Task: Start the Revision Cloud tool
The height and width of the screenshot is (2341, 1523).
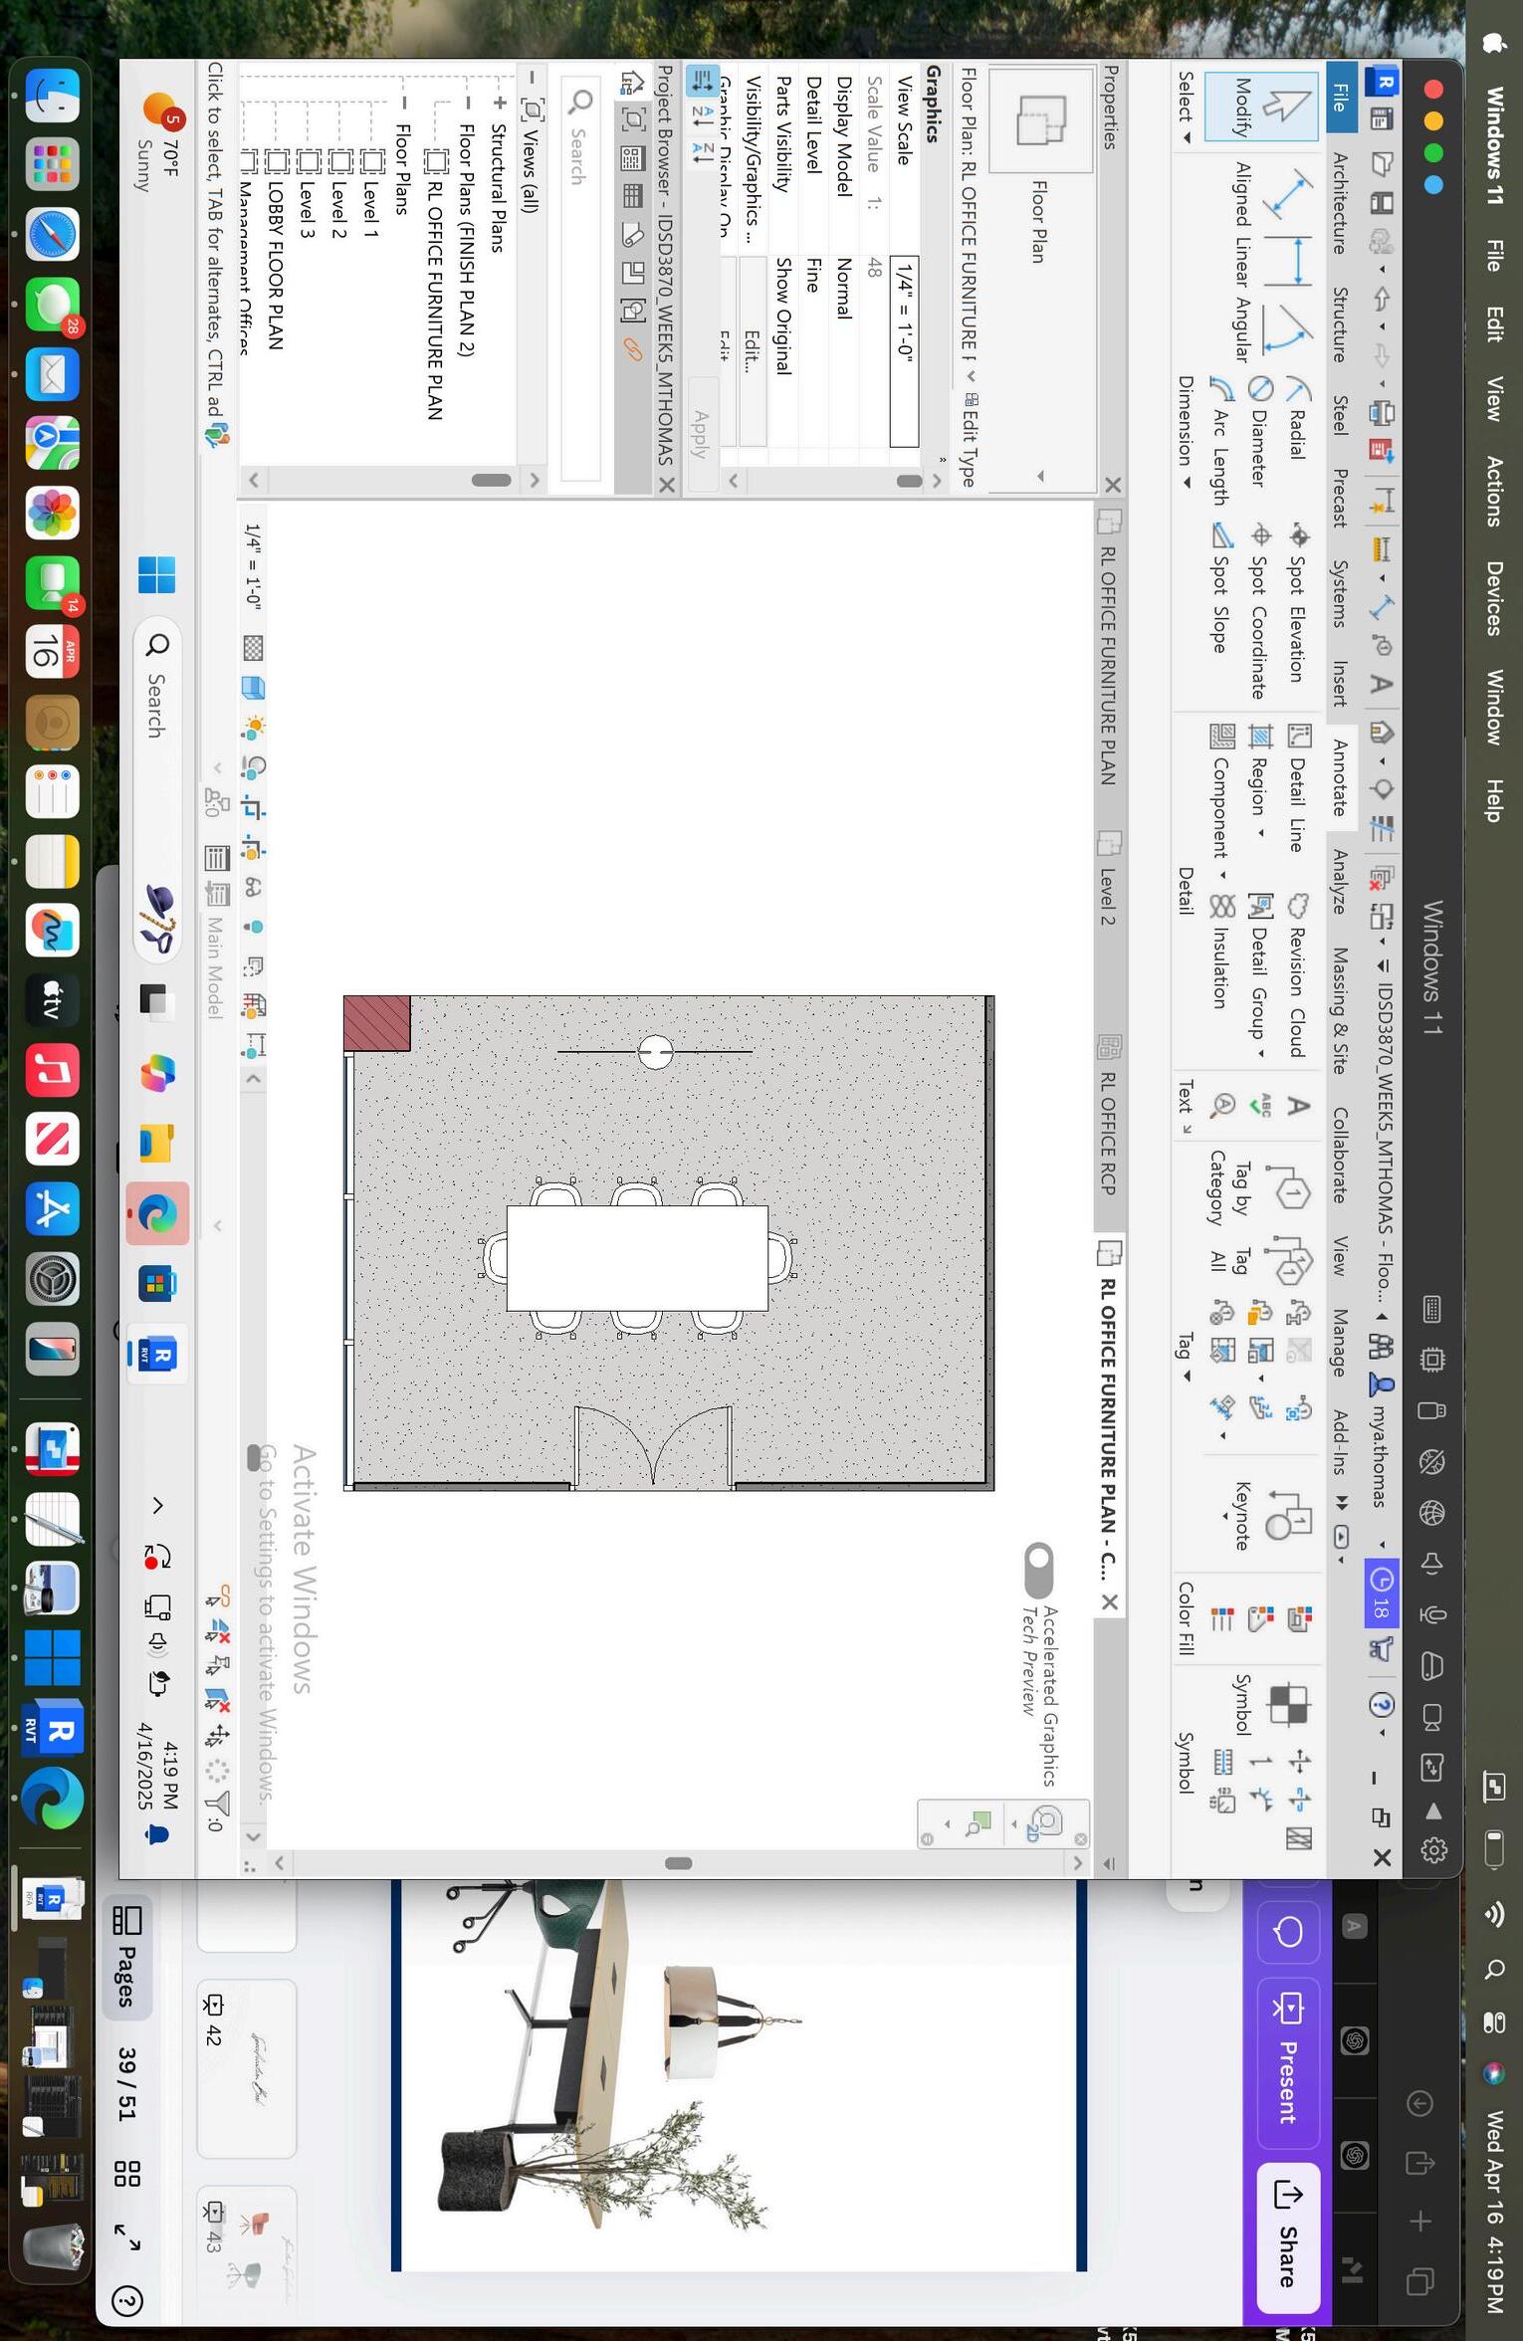Action: [1297, 974]
